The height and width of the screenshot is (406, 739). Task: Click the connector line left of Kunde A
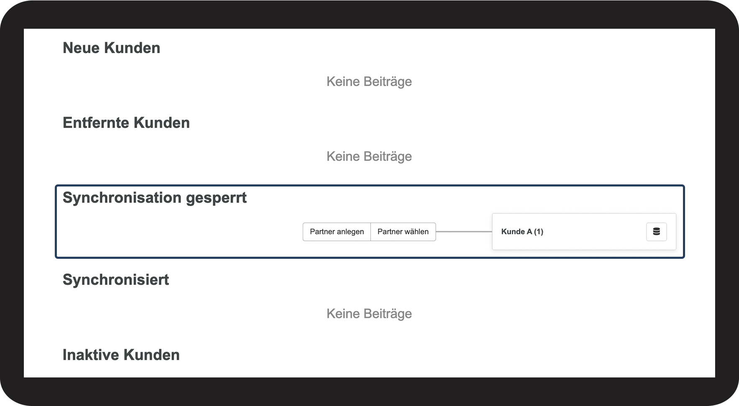coord(463,232)
